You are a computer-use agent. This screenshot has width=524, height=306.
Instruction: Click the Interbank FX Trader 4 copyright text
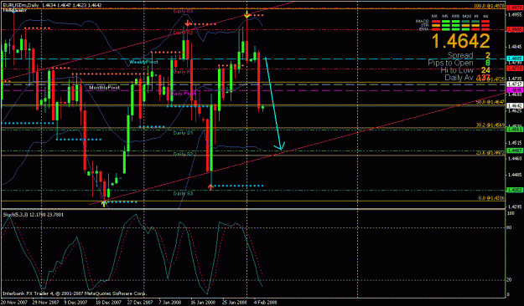[x=74, y=293]
